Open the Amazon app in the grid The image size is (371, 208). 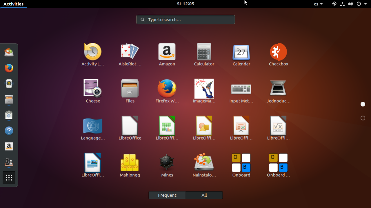click(167, 55)
